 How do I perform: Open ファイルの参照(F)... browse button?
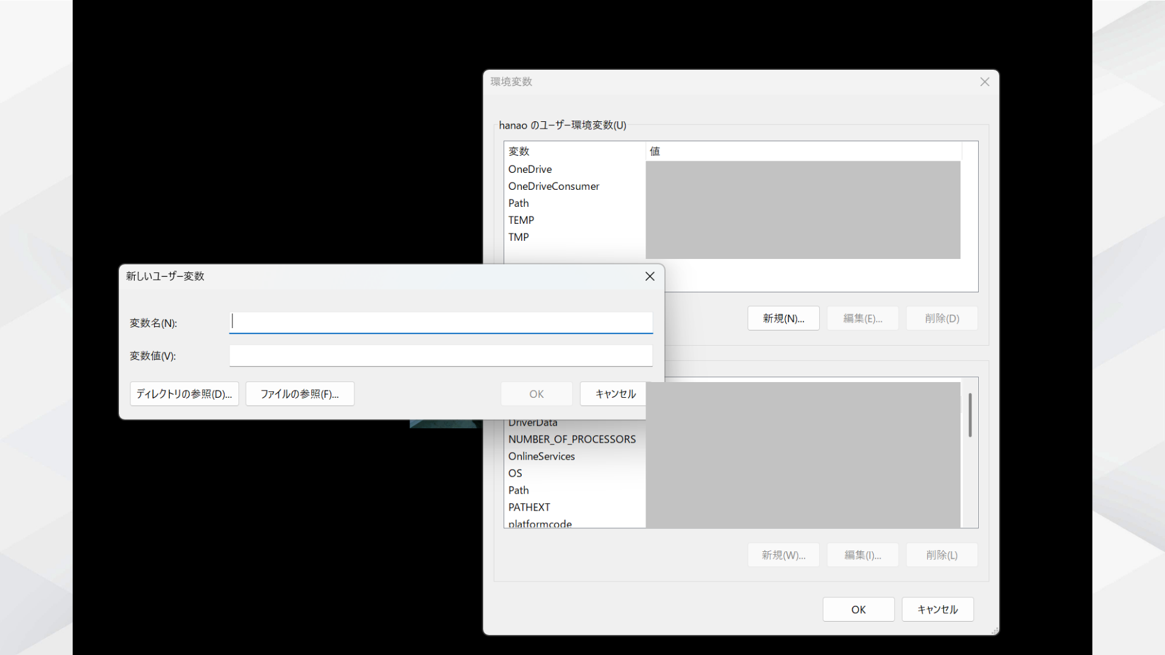click(x=300, y=394)
